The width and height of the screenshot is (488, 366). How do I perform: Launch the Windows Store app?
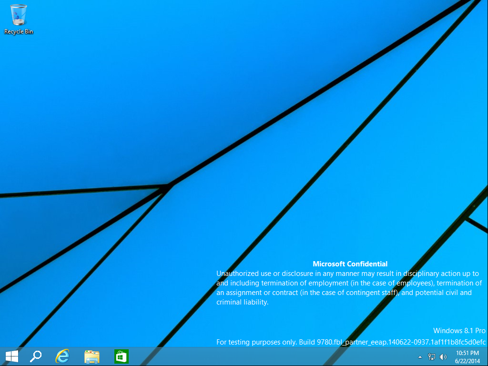121,356
